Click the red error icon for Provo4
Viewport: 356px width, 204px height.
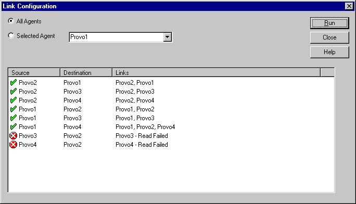pyautogui.click(x=14, y=145)
